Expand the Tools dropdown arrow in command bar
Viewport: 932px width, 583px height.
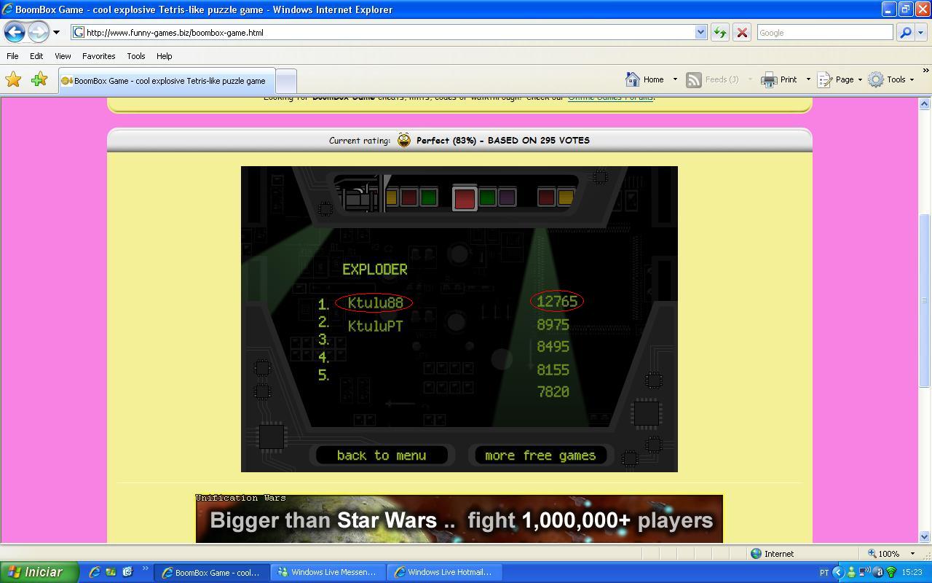pos(912,79)
